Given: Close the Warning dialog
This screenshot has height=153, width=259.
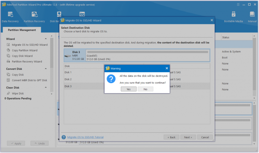Looking at the screenshot, I should [167, 68].
